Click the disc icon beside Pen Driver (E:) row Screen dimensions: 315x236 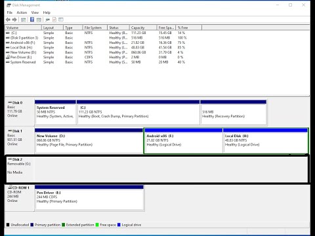coord(8,57)
